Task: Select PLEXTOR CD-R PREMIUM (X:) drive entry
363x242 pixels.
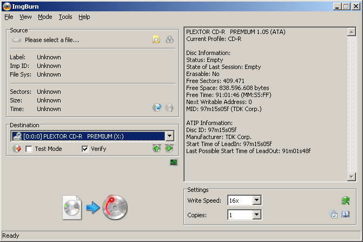Action: point(88,136)
